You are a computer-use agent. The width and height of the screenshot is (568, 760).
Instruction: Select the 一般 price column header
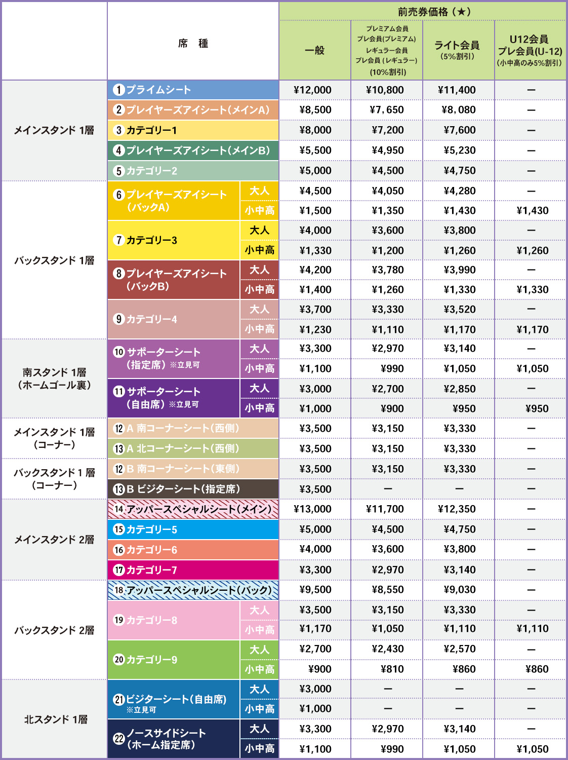[314, 50]
